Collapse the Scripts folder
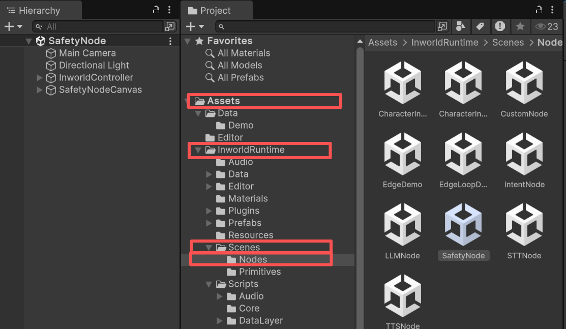The image size is (566, 329). click(208, 284)
